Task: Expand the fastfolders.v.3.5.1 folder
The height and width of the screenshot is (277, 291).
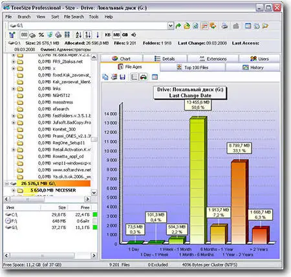Action: coord(14,116)
